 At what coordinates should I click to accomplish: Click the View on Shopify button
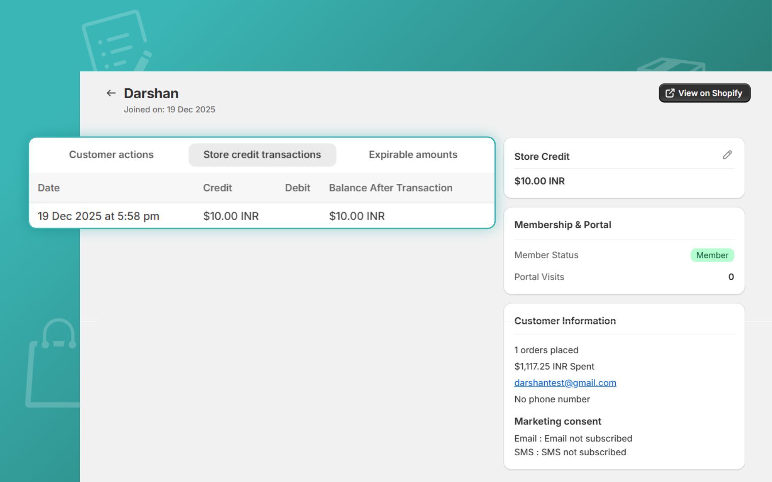(705, 93)
